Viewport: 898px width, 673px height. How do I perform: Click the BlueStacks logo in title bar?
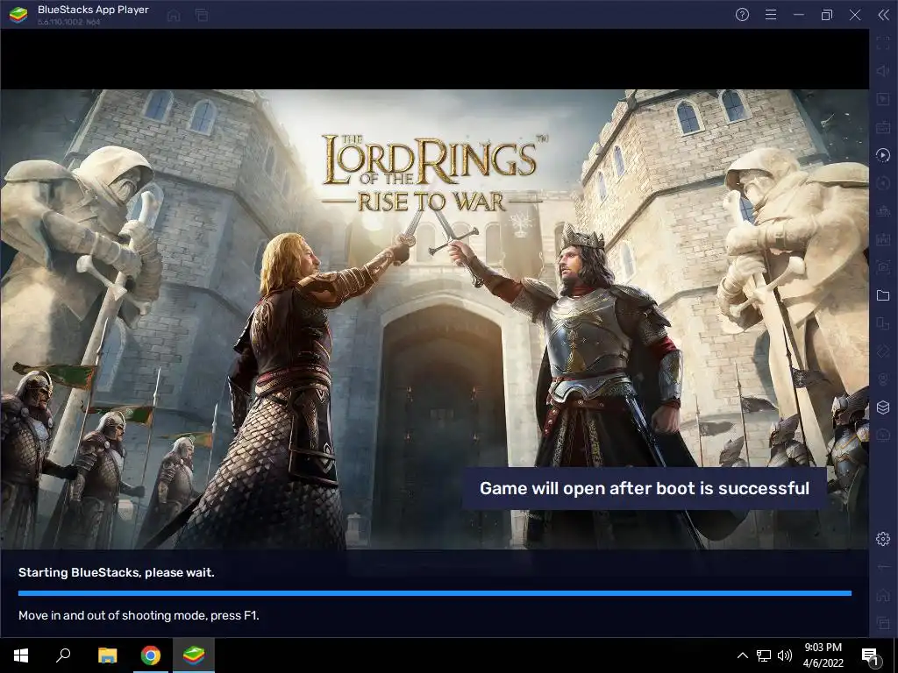click(18, 15)
